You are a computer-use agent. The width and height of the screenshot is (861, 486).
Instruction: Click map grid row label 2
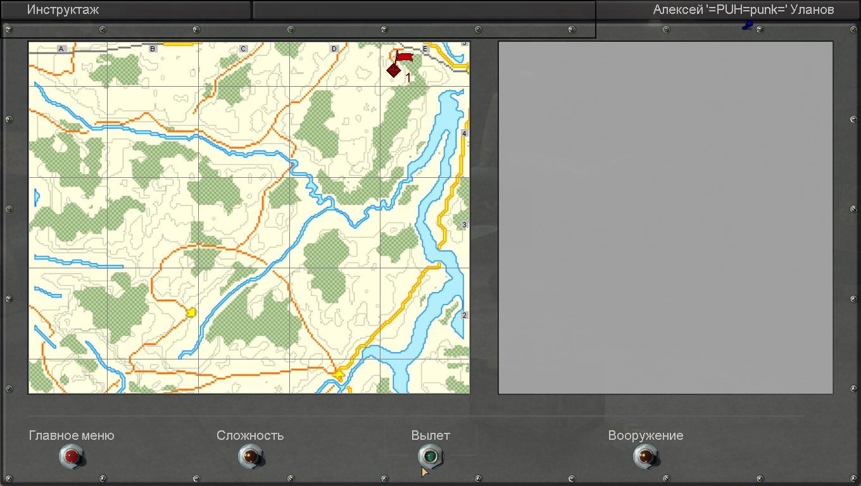465,315
